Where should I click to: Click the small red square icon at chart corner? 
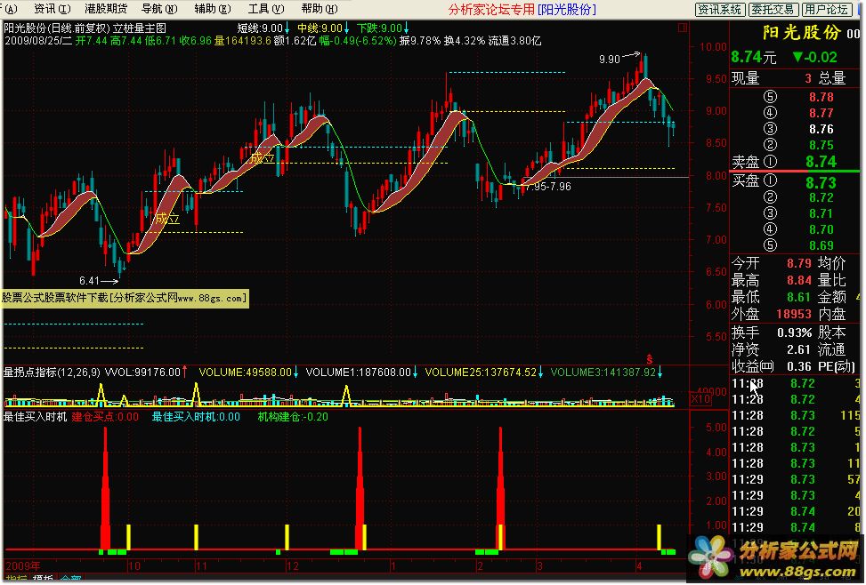coord(683,27)
